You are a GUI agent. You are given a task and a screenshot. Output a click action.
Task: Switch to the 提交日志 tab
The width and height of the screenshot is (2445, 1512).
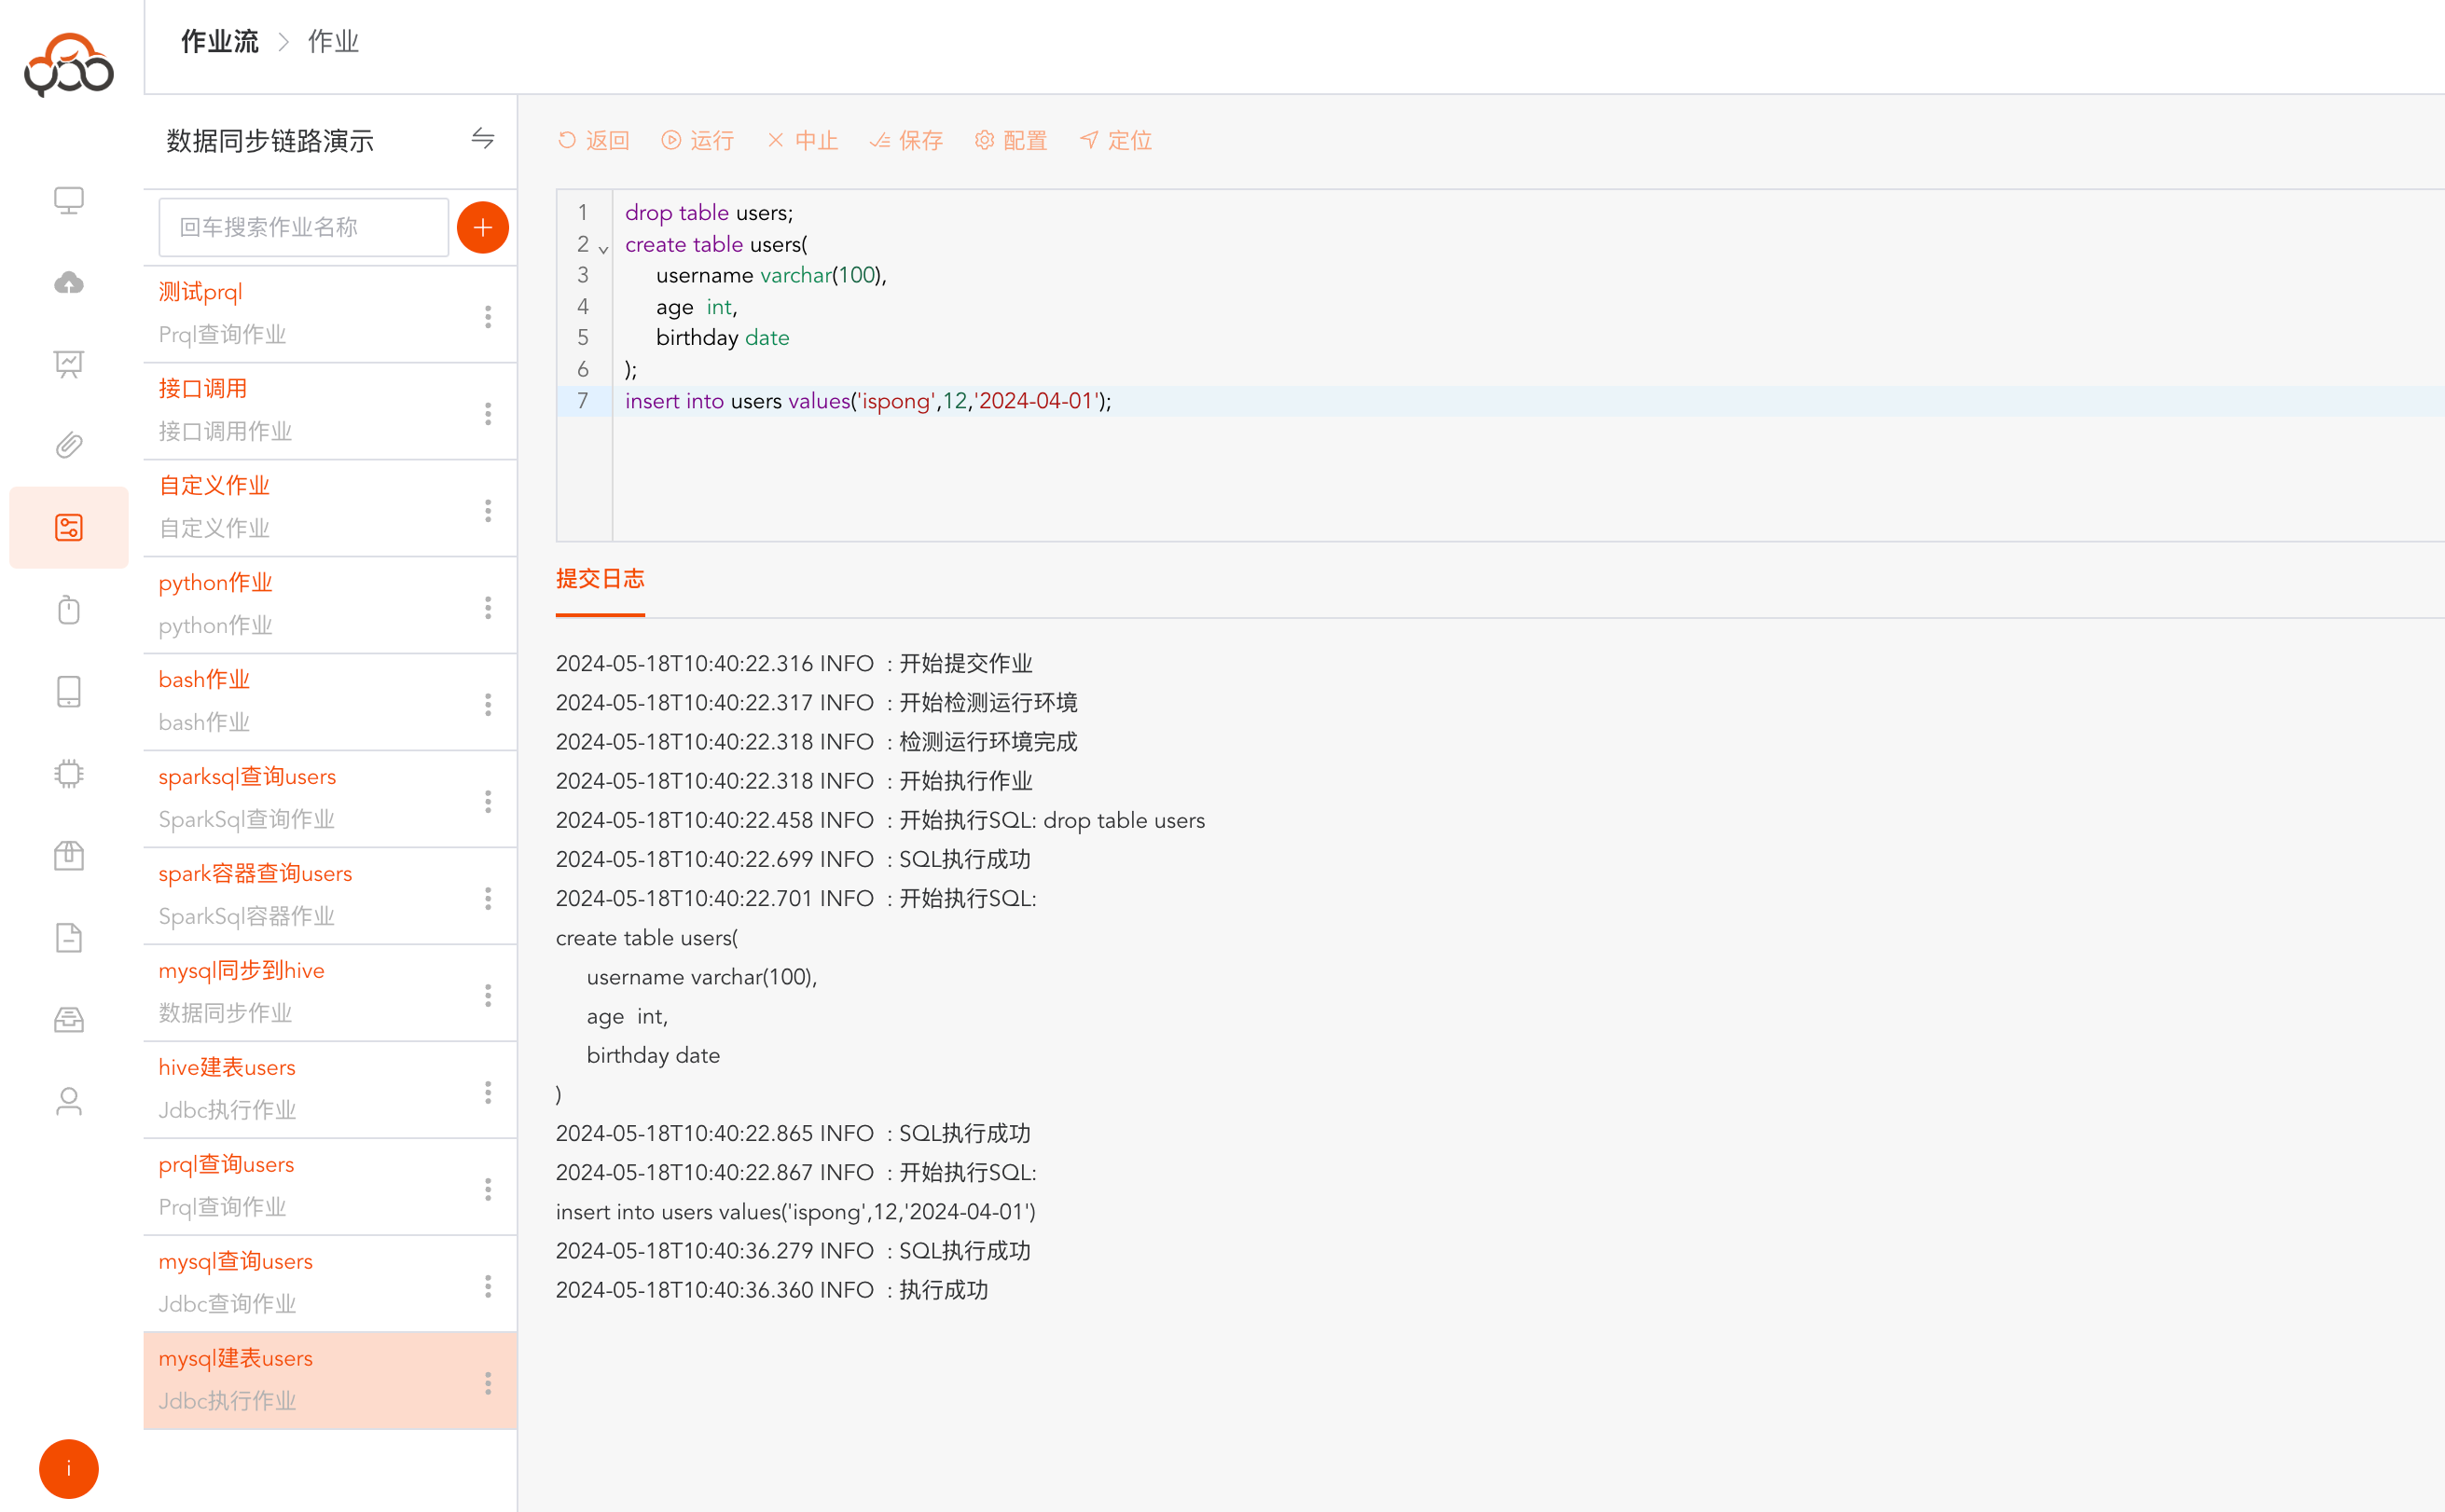click(x=600, y=579)
